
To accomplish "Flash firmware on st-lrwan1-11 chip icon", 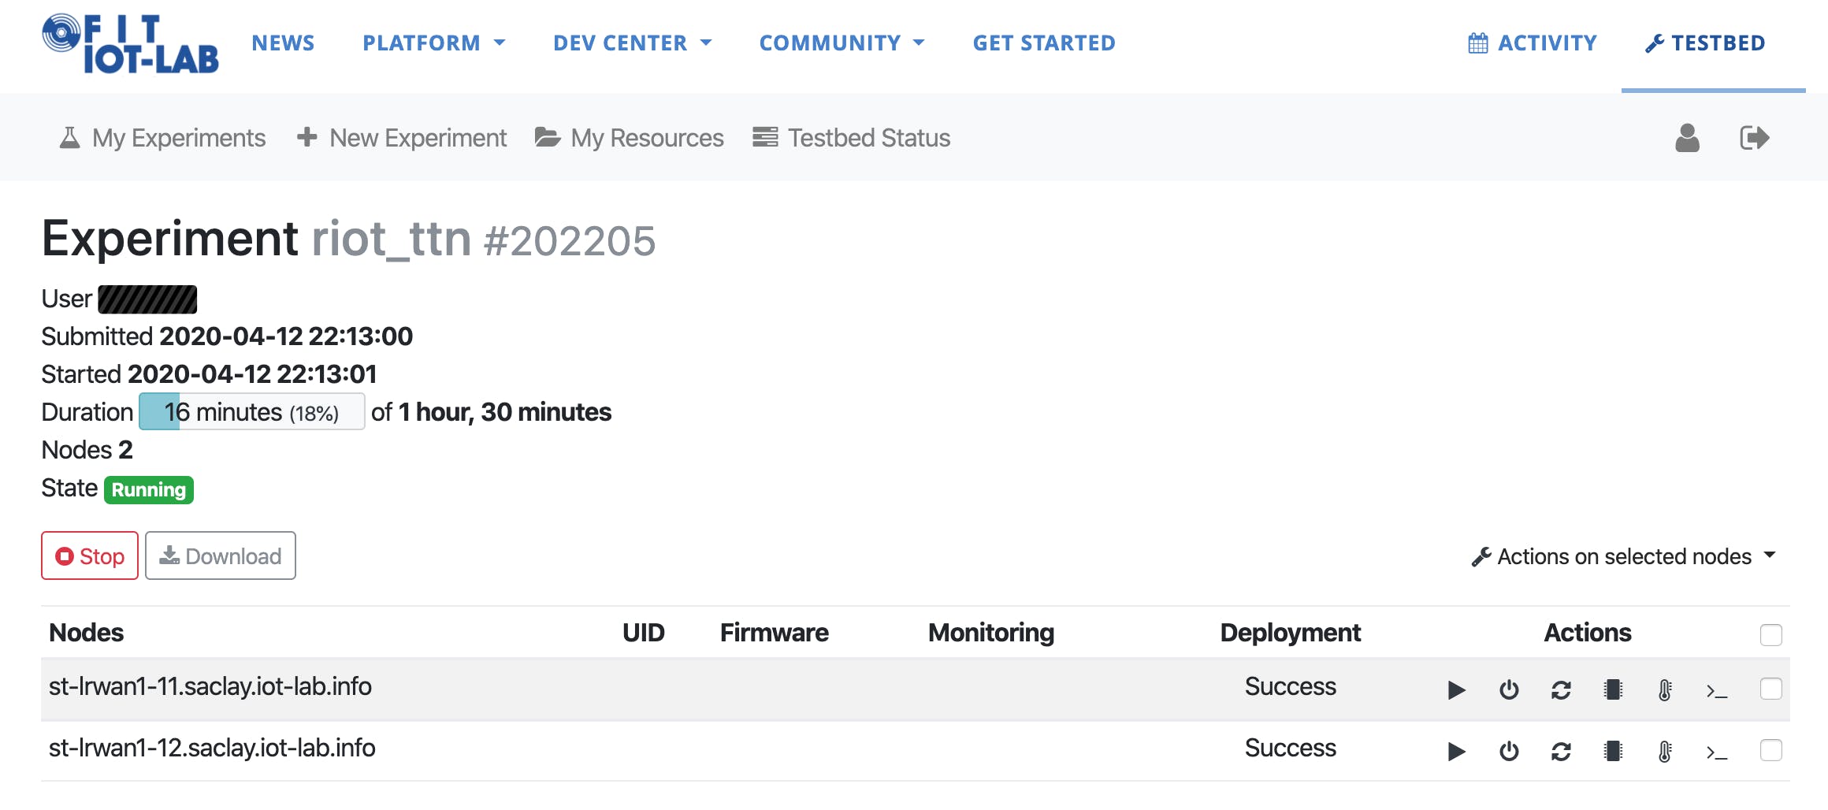I will [1613, 690].
